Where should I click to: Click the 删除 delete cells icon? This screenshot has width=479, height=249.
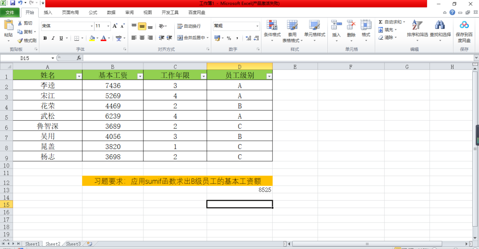click(351, 25)
